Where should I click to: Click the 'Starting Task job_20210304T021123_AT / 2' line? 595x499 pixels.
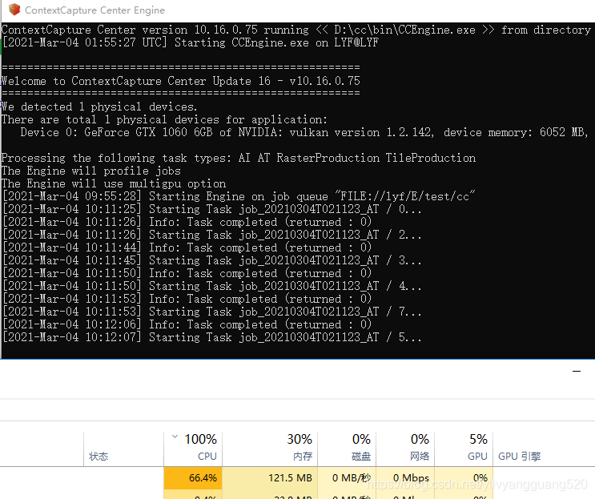[212, 235]
